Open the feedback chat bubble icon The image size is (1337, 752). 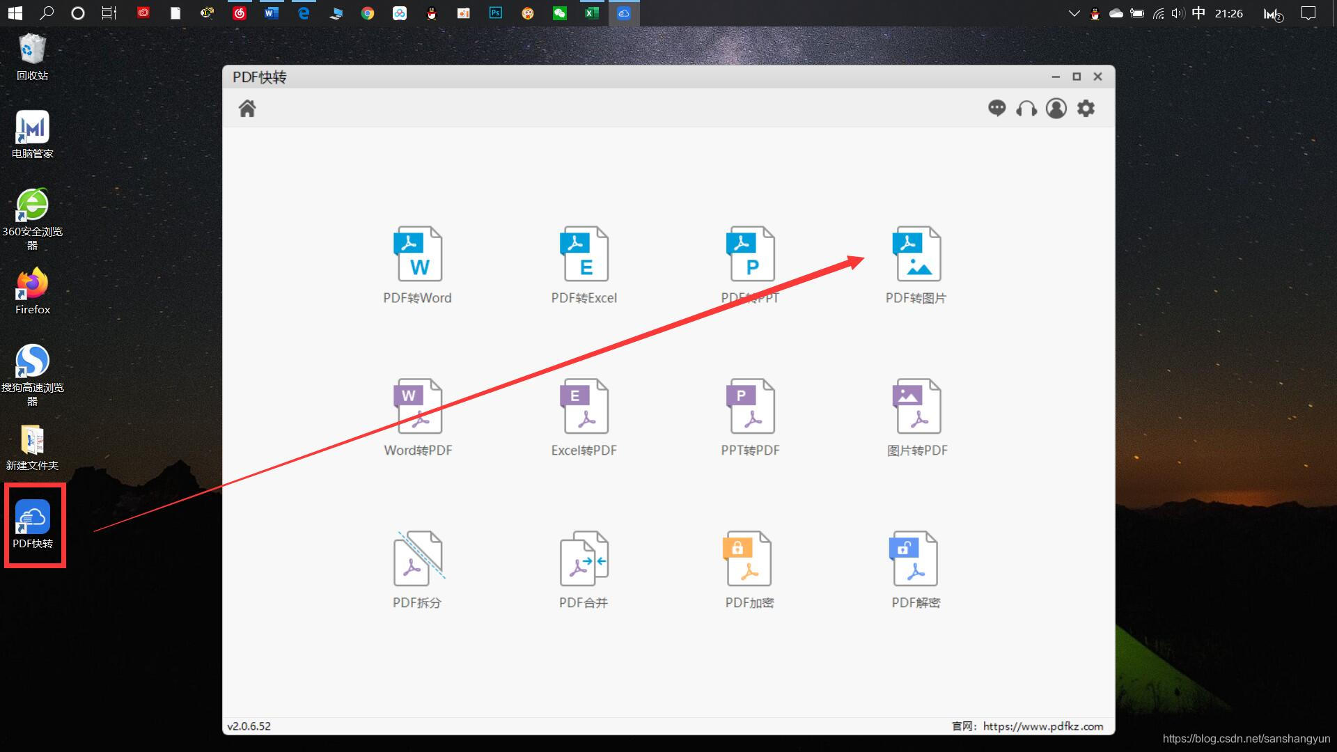996,109
